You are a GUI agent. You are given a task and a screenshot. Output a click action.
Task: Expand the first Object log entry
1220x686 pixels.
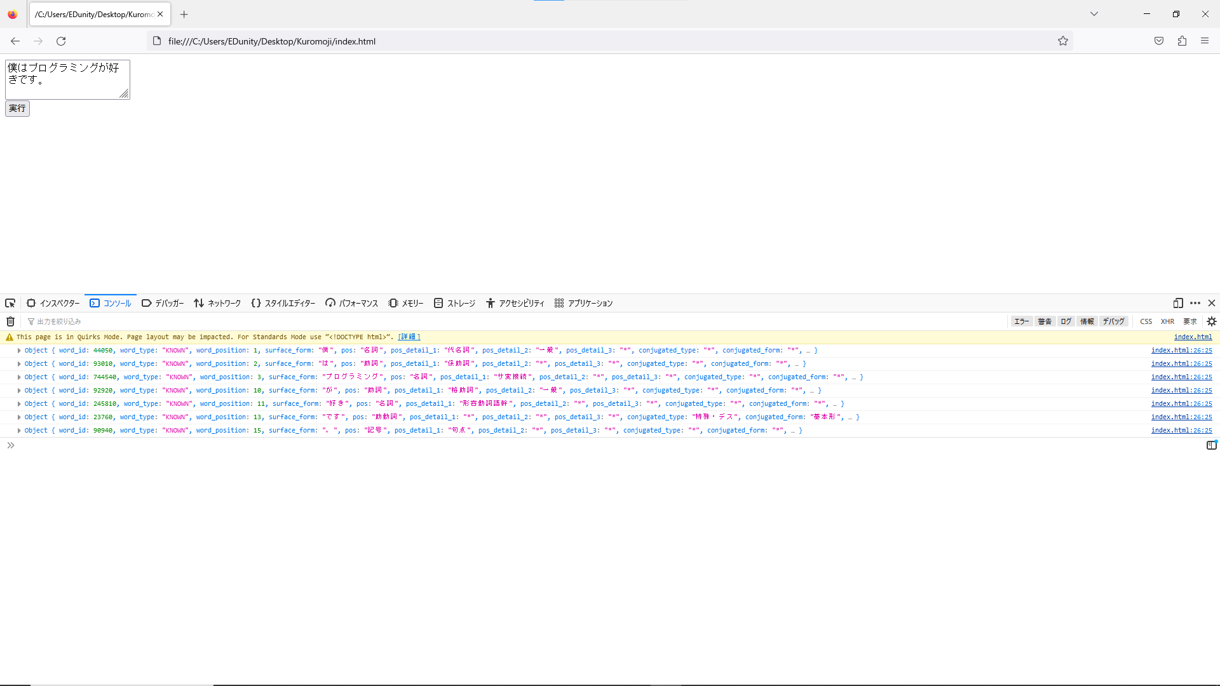click(18, 350)
